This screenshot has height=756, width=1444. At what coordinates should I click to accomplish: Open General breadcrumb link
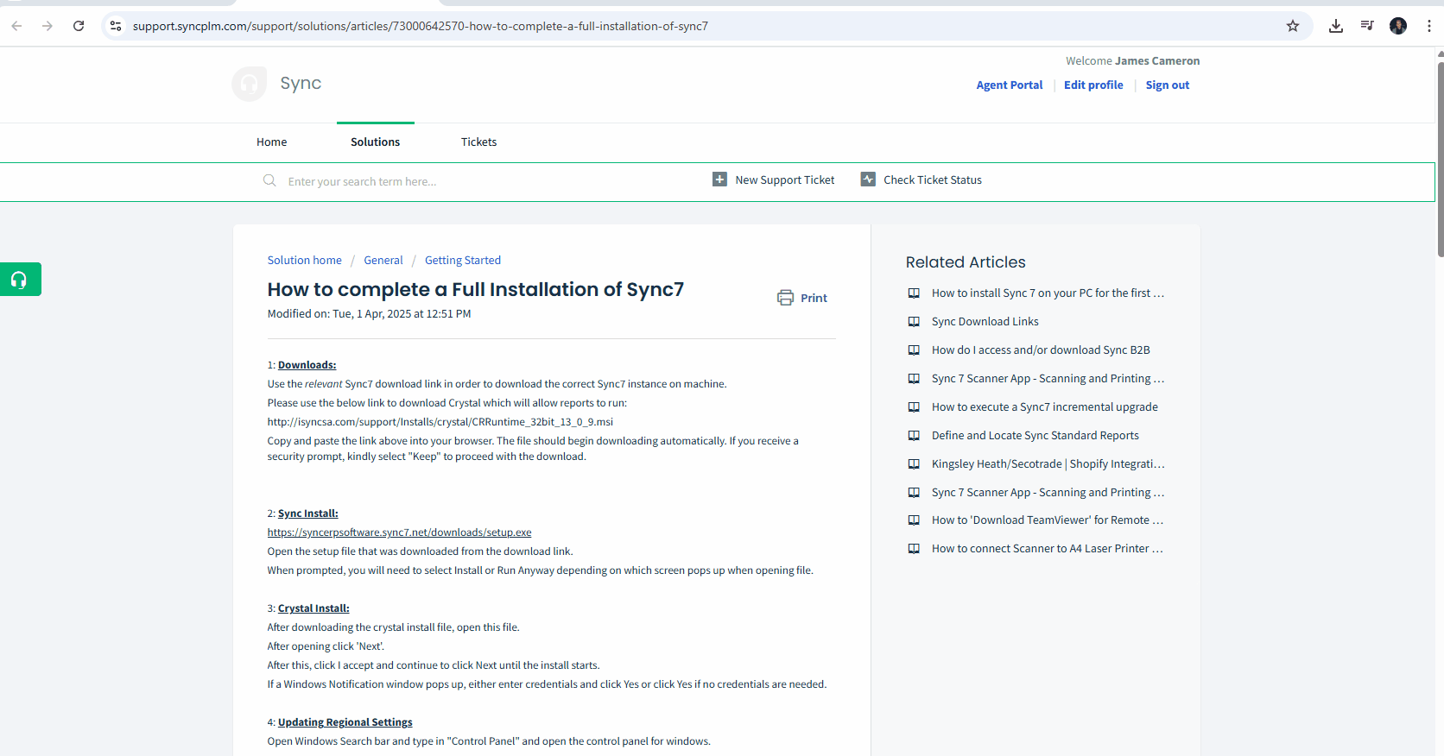point(383,261)
